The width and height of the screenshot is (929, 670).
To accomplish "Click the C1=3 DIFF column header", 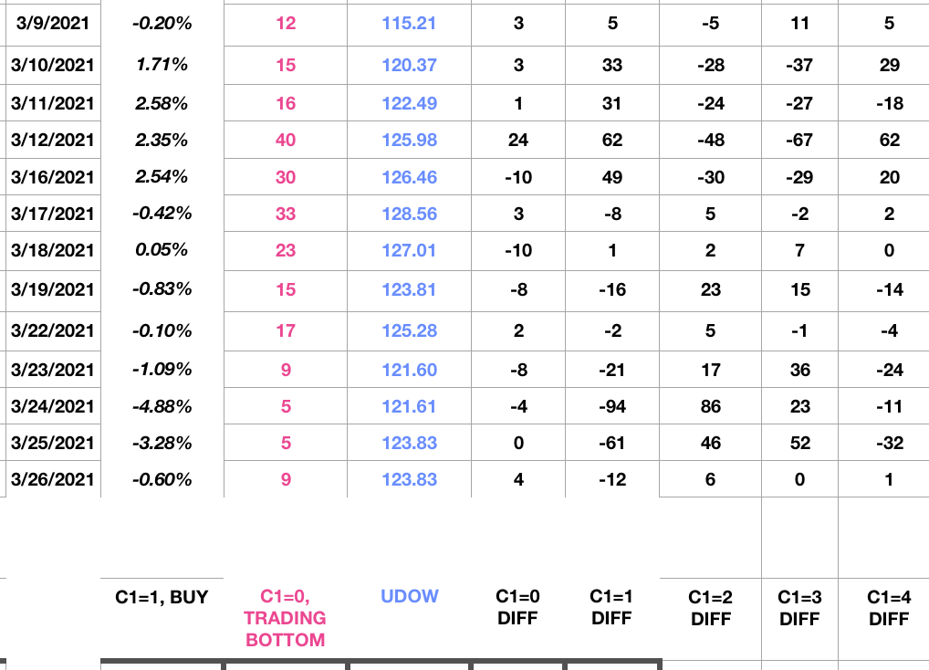I will pyautogui.click(x=799, y=608).
